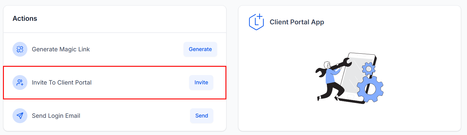Click the Client Portal App title
The image size is (467, 135).
click(x=297, y=22)
